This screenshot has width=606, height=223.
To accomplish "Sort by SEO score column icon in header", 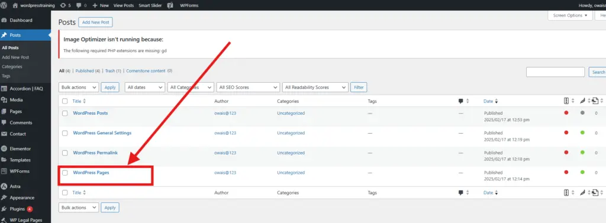I will (566, 101).
